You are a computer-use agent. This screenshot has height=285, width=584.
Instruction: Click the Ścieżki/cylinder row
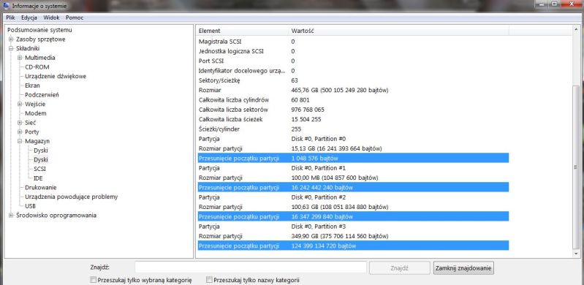coord(353,129)
